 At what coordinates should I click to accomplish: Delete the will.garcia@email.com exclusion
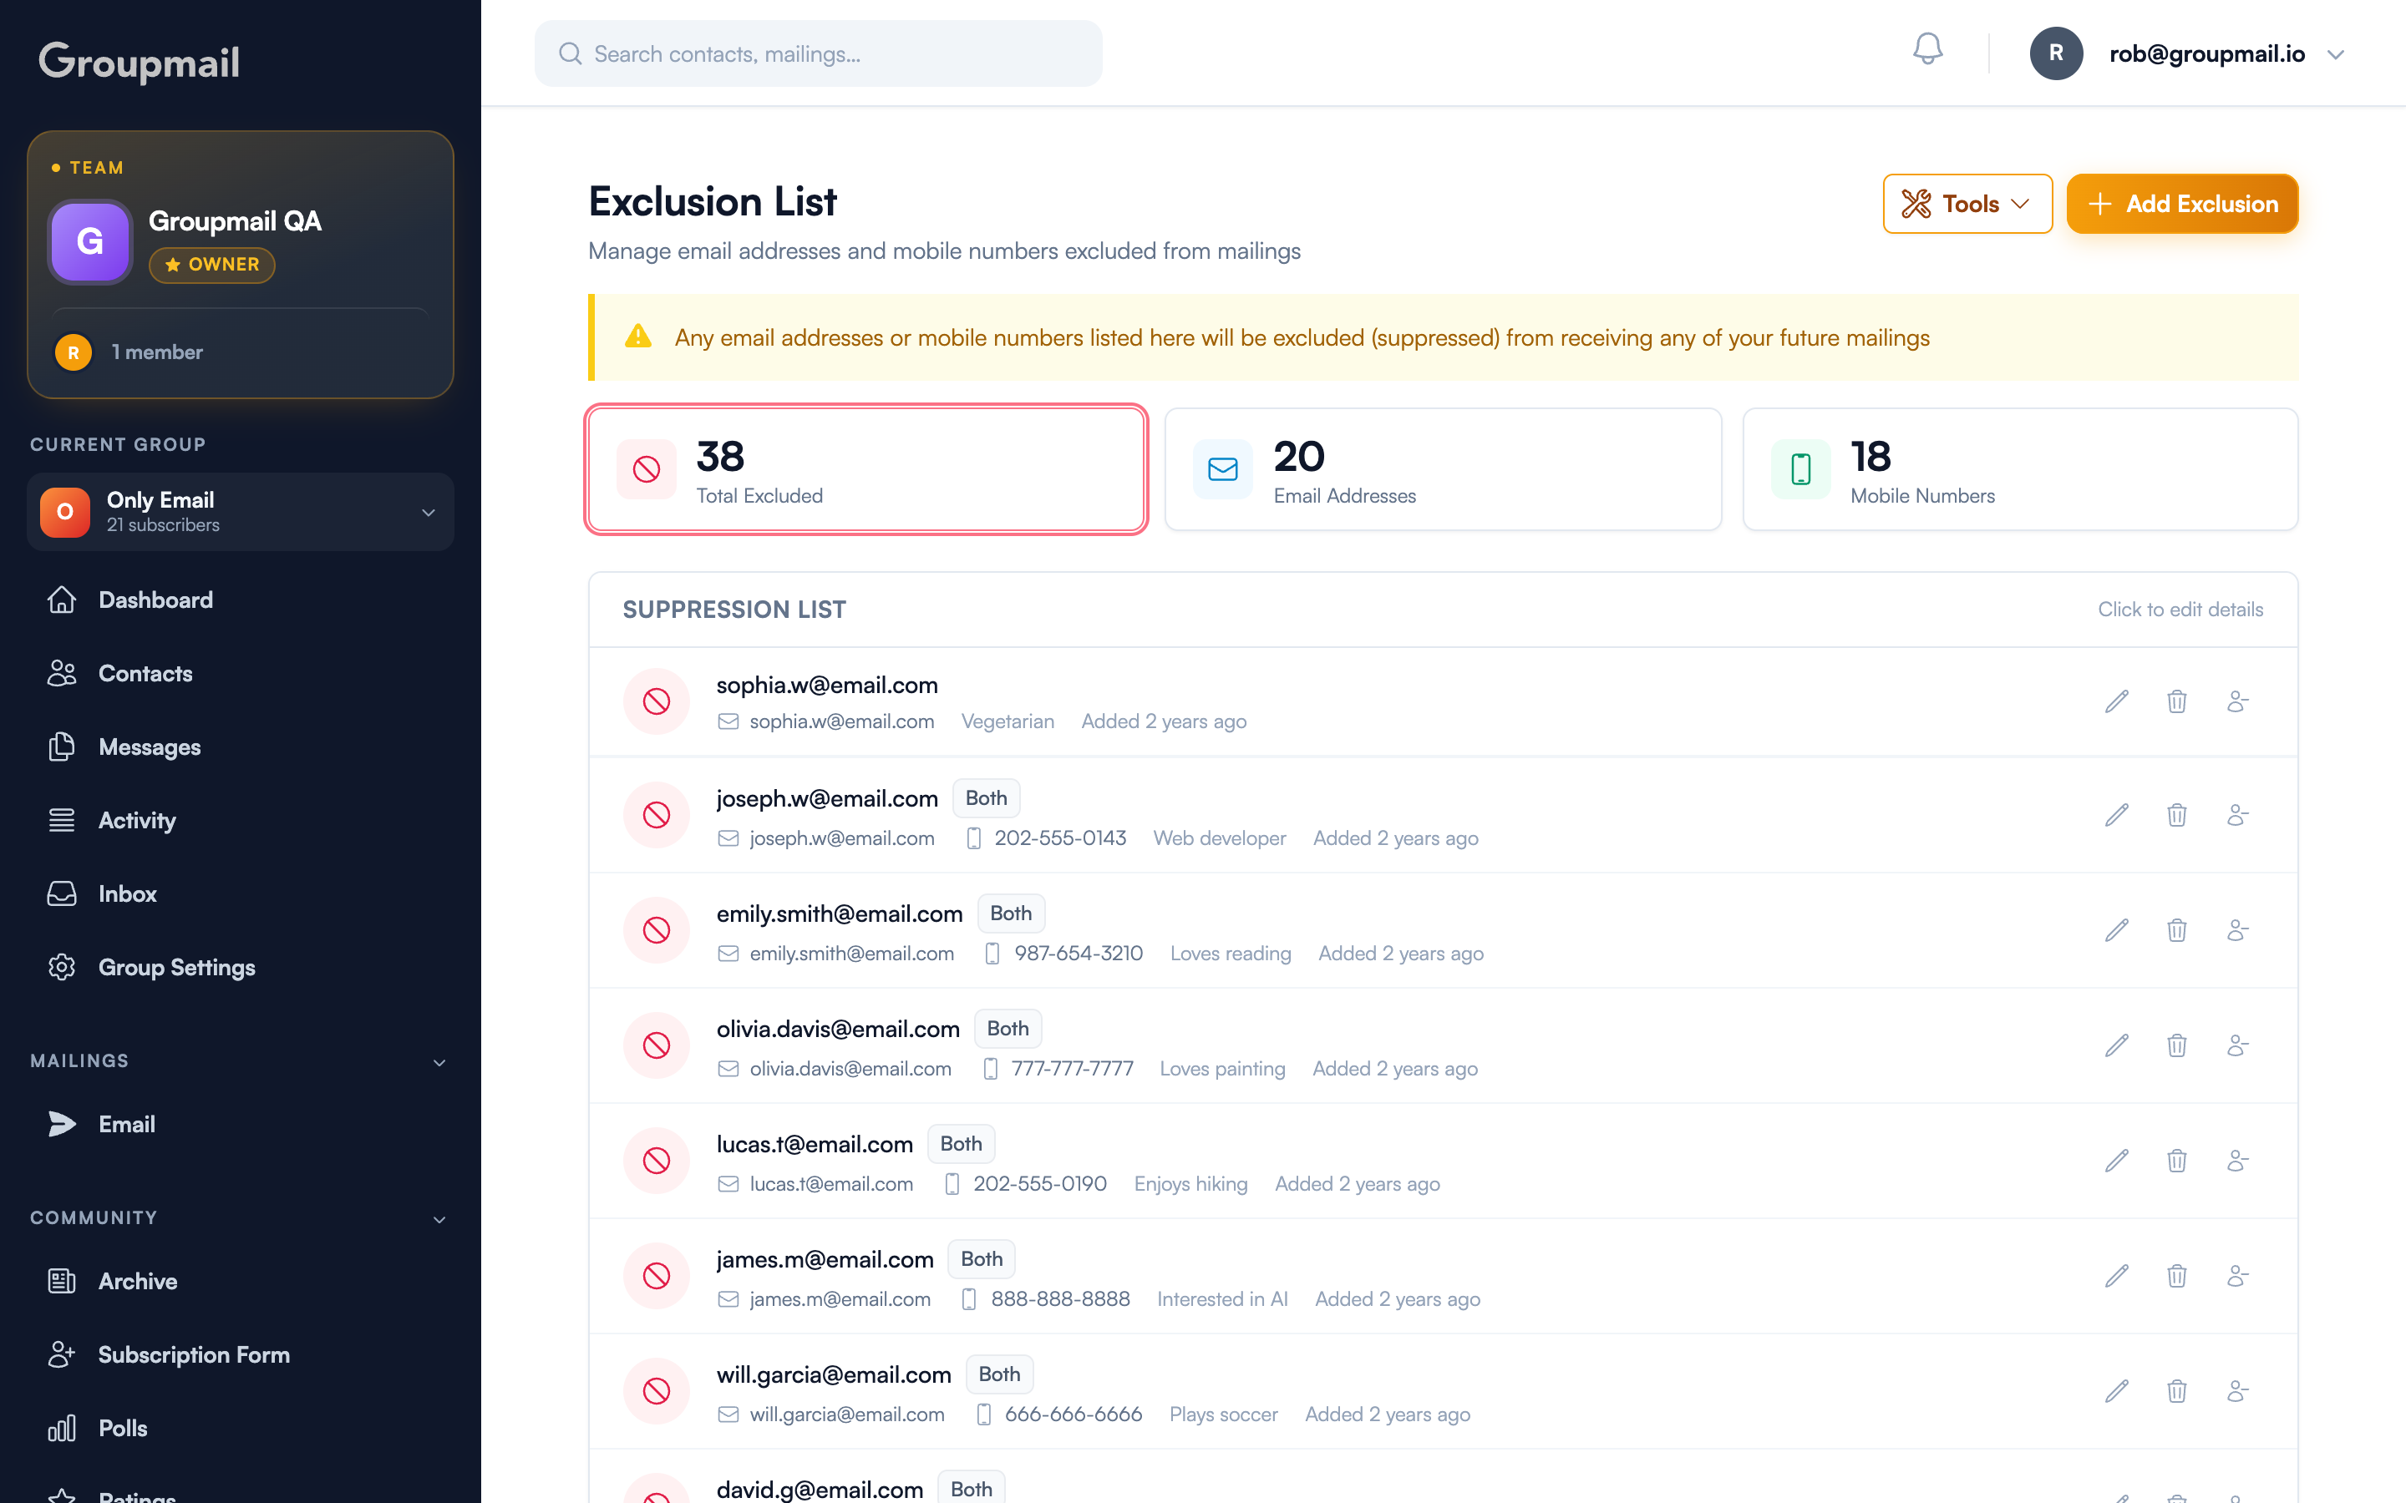click(x=2176, y=1392)
